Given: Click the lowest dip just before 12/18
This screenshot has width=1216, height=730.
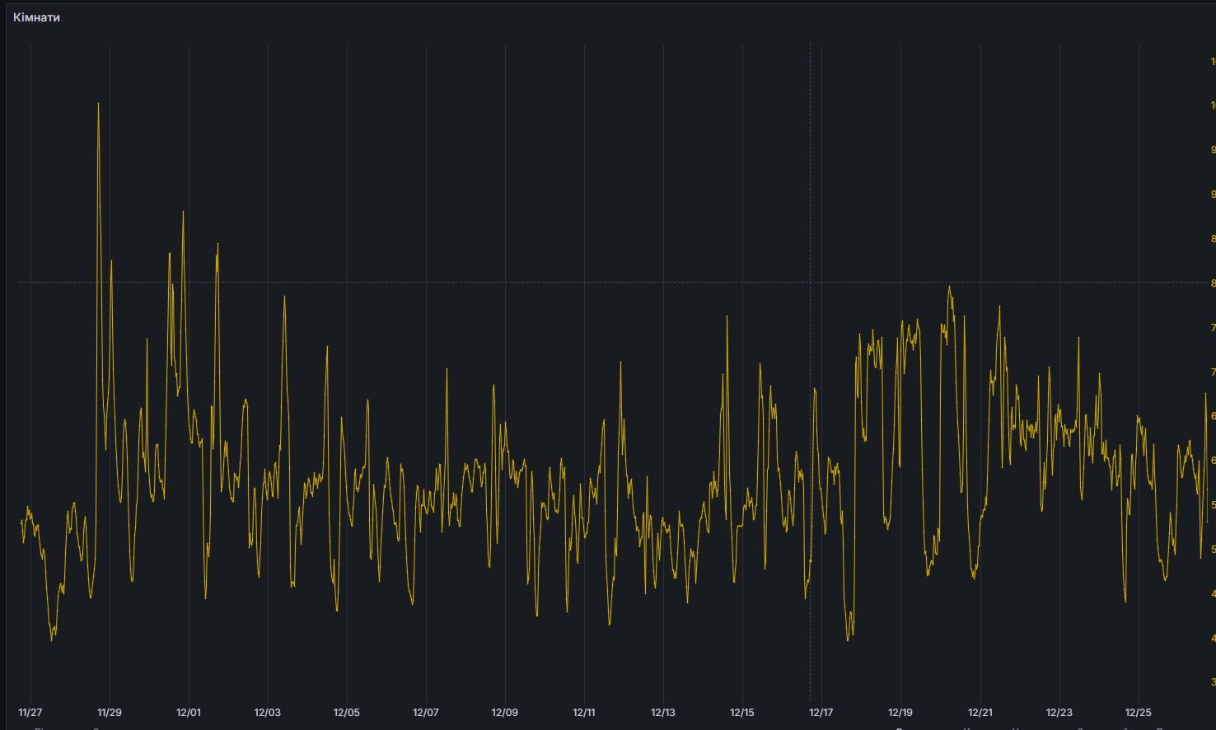Looking at the screenshot, I should click(849, 639).
